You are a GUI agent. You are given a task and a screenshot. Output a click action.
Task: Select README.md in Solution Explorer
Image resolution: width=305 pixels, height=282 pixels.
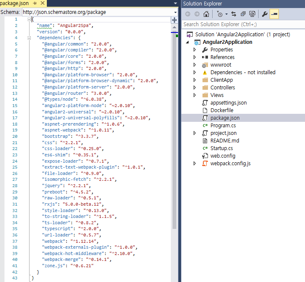pyautogui.click(x=225, y=140)
